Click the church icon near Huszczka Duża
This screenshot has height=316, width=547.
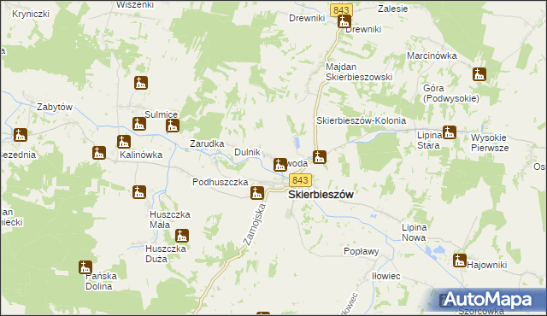[x=182, y=236]
